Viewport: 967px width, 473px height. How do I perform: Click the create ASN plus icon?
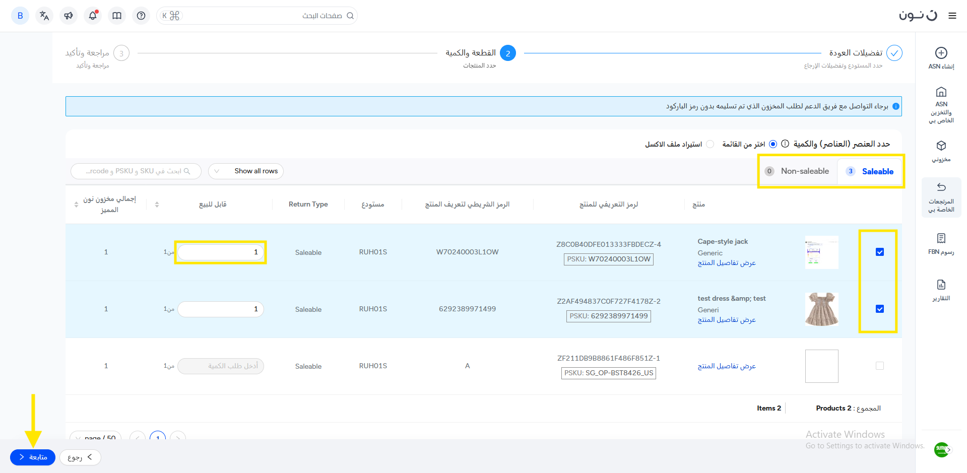point(941,53)
